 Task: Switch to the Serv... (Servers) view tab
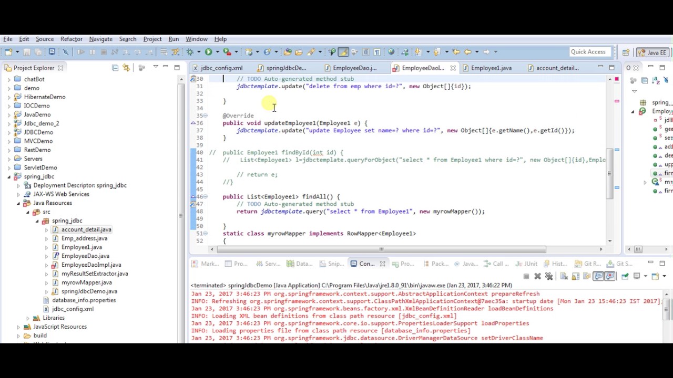[268, 264]
